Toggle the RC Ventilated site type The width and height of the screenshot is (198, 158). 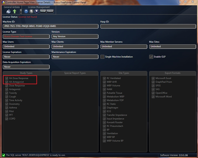coord(104,78)
